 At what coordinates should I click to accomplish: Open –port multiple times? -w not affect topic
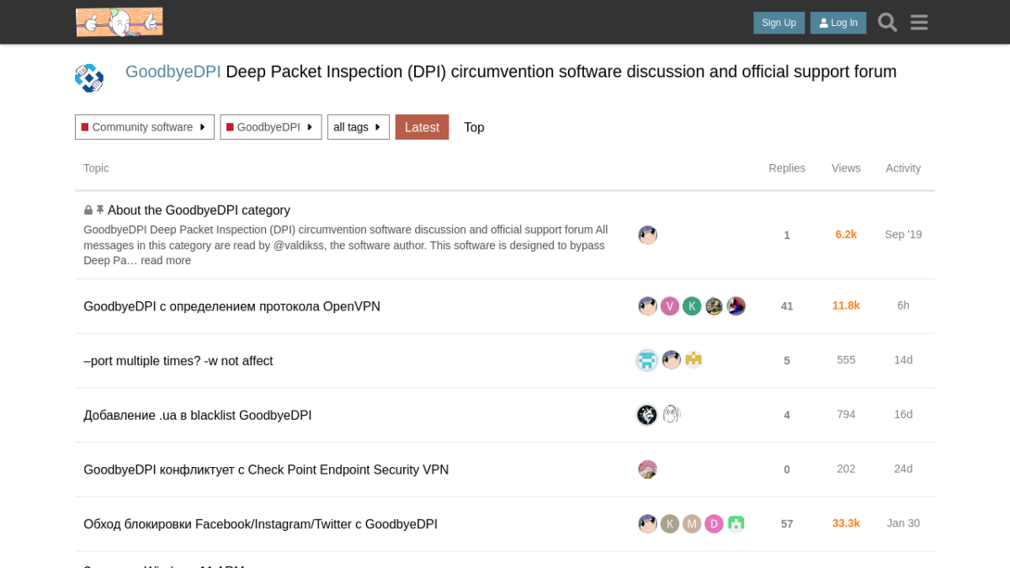[x=178, y=361]
